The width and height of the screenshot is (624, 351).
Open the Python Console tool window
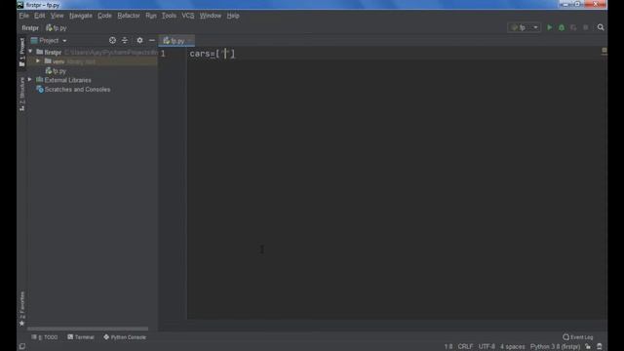tap(125, 337)
